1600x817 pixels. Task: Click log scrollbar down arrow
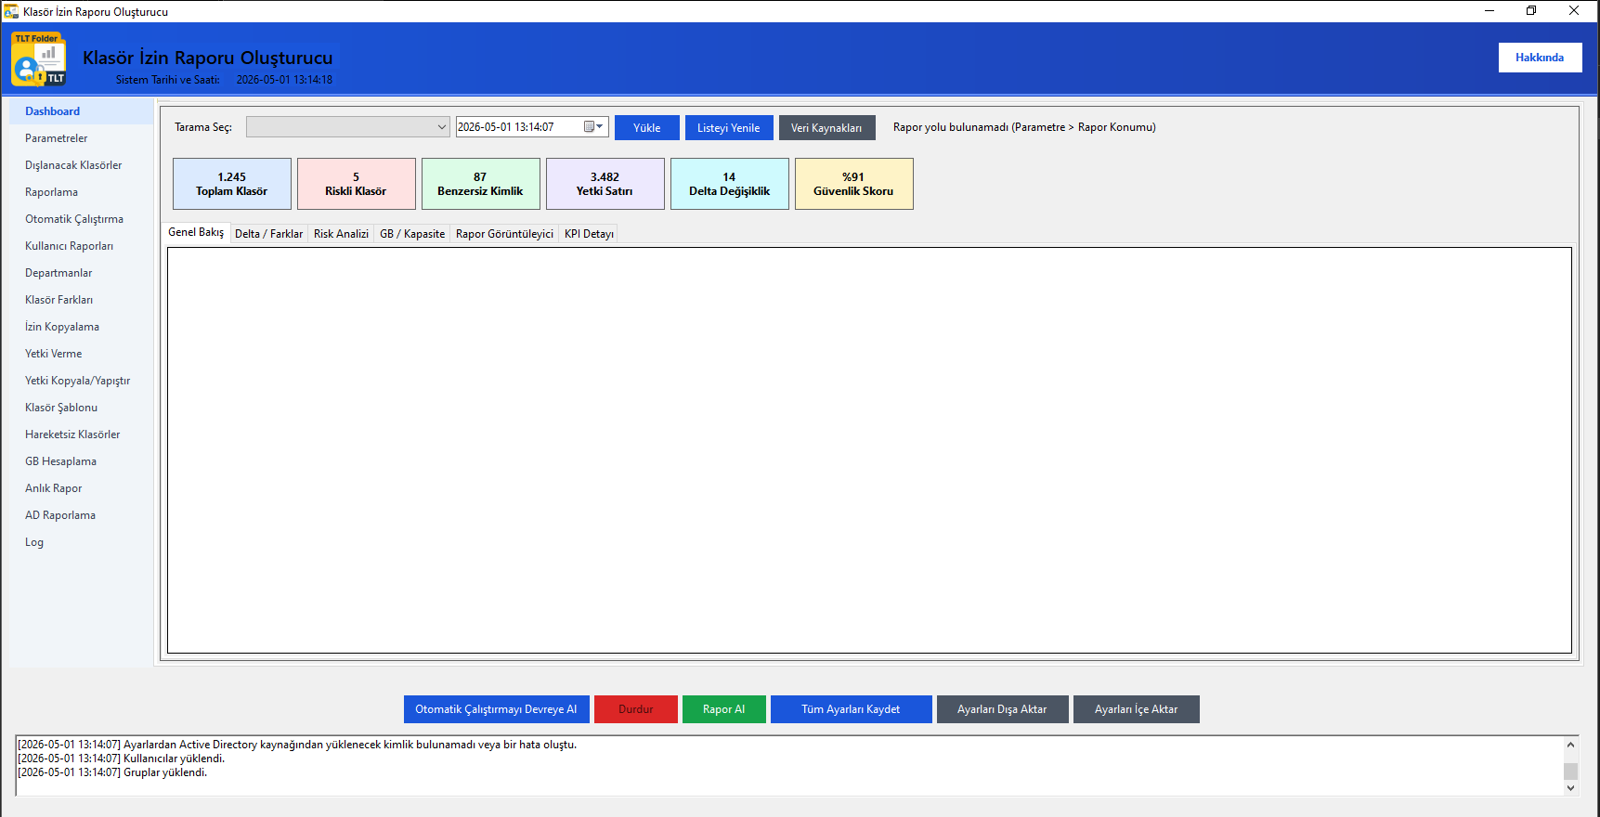point(1570,787)
